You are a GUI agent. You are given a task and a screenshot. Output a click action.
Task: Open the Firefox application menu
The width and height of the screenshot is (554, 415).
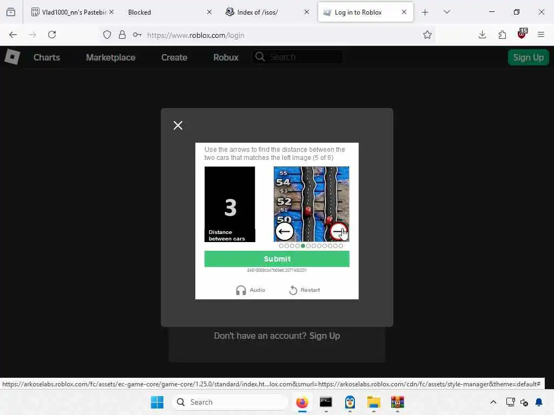[x=541, y=35]
